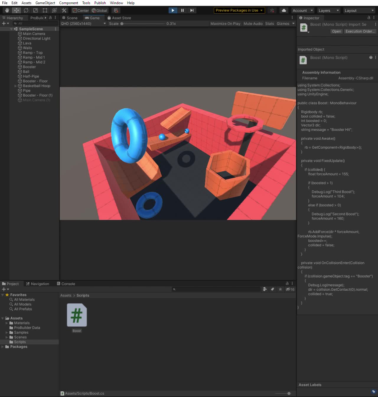
Task: Expand the Basketball Hoop tree item
Action: click(x=15, y=86)
